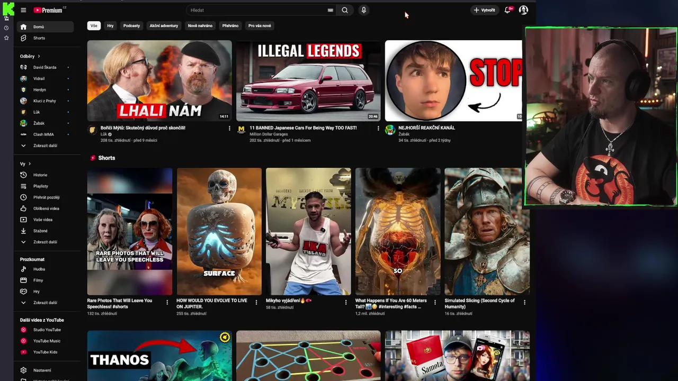This screenshot has height=381, width=678.
Task: Open the Vy section chevron
Action: tap(30, 164)
